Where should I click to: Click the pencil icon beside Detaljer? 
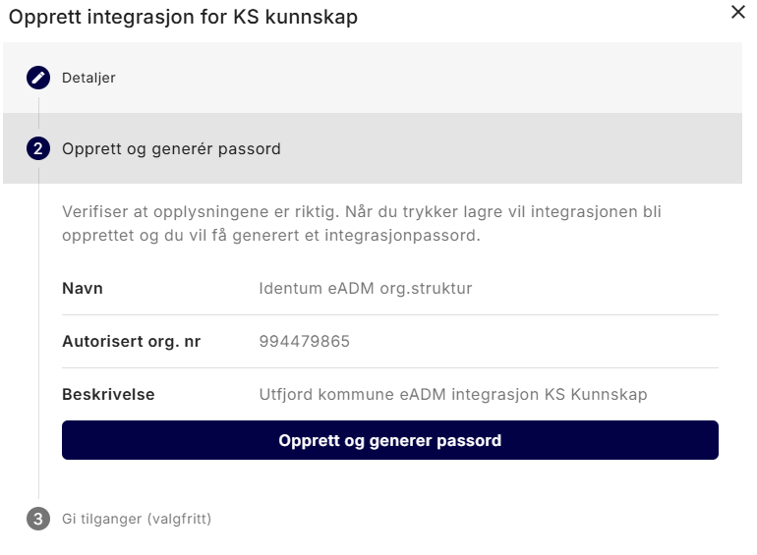(x=38, y=77)
